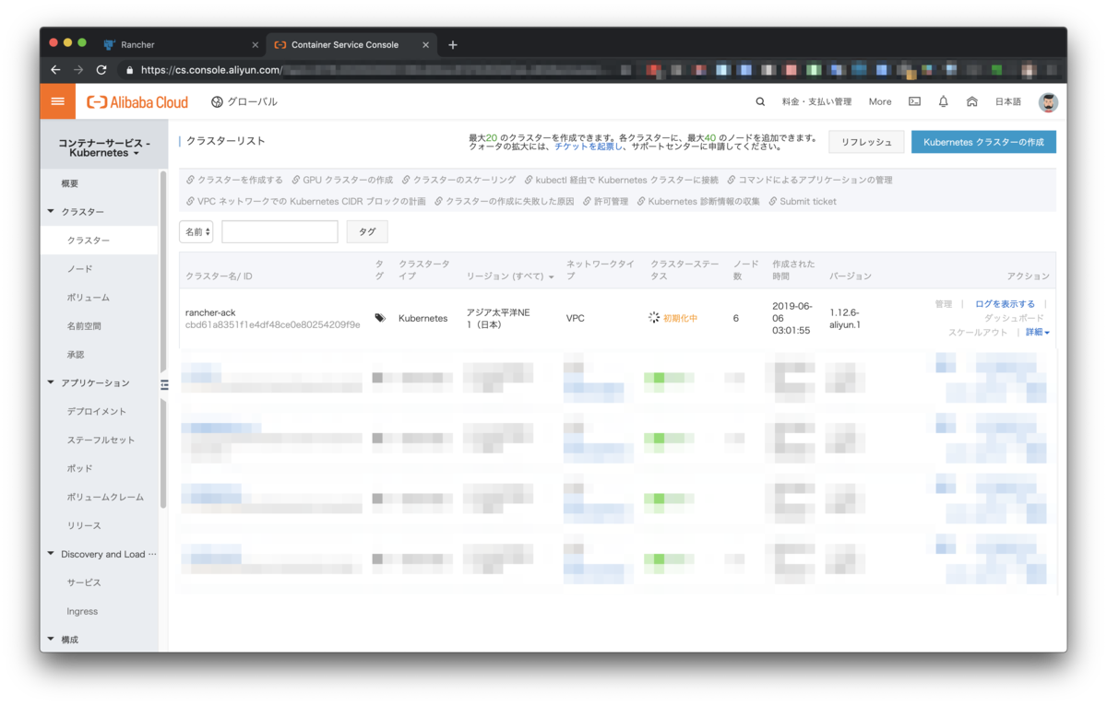Click the search magnifier icon
1107x705 pixels.
pyautogui.click(x=760, y=102)
